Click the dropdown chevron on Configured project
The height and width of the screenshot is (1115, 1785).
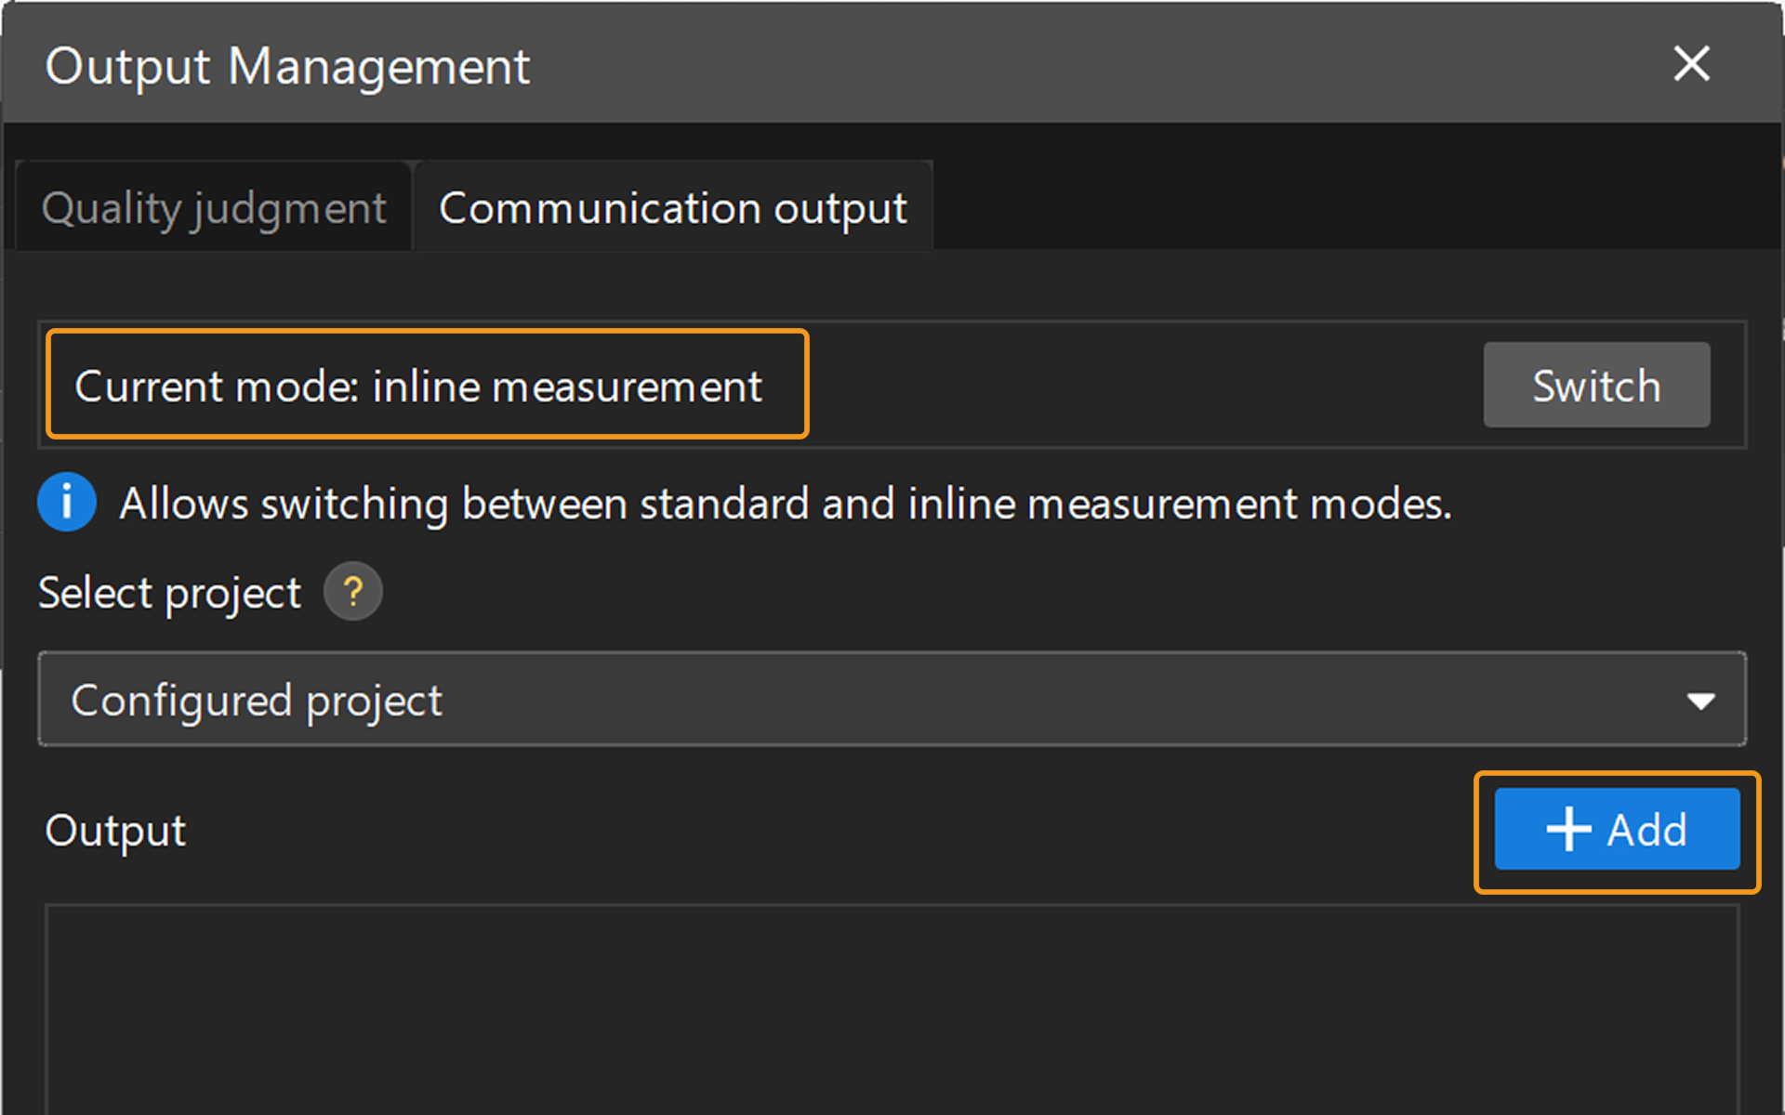click(x=1701, y=700)
